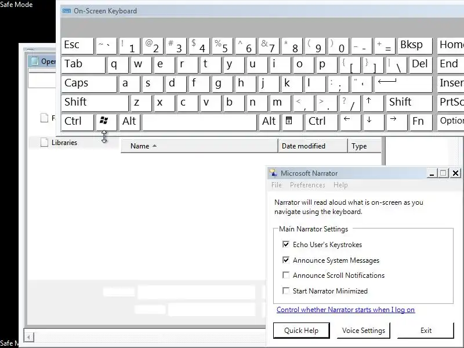This screenshot has height=348, width=464.
Task: Click the Enter key with return arrow
Action: click(x=403, y=84)
